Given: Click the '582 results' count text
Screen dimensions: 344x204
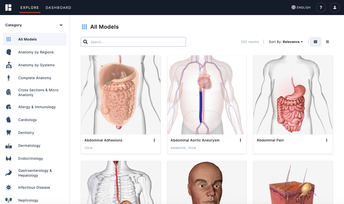Looking at the screenshot, I should [x=250, y=42].
